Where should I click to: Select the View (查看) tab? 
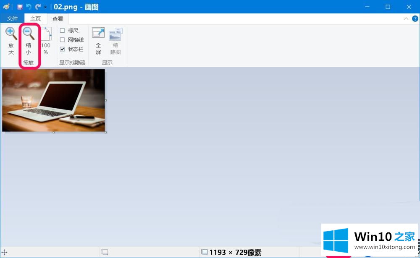pyautogui.click(x=58, y=18)
